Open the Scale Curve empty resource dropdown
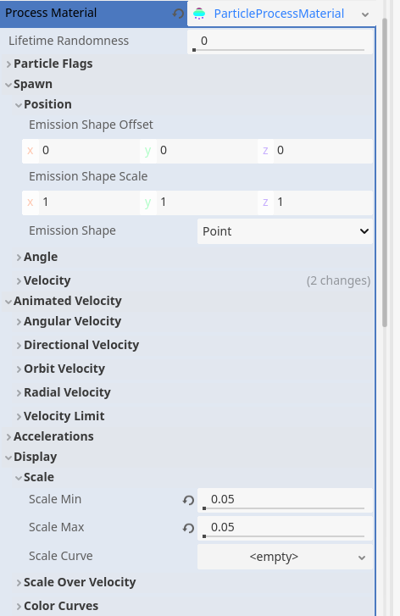The width and height of the screenshot is (400, 616). click(x=285, y=557)
